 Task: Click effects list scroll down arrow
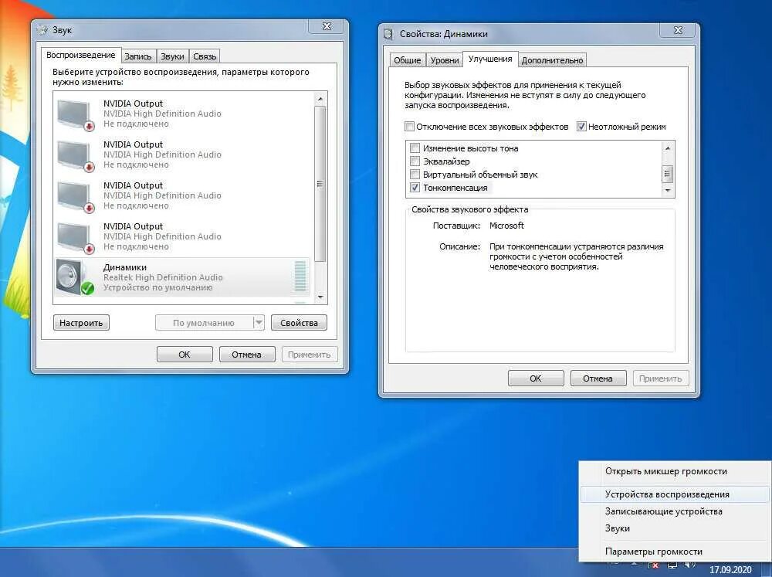pyautogui.click(x=668, y=190)
